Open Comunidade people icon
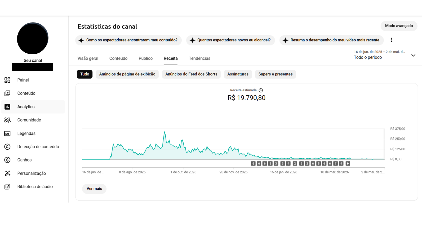The height and width of the screenshot is (237, 422). (x=7, y=120)
